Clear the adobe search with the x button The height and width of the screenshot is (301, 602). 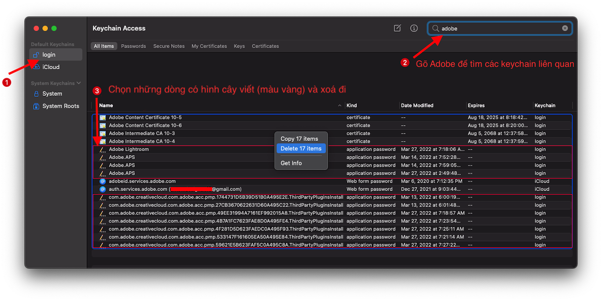tap(564, 28)
